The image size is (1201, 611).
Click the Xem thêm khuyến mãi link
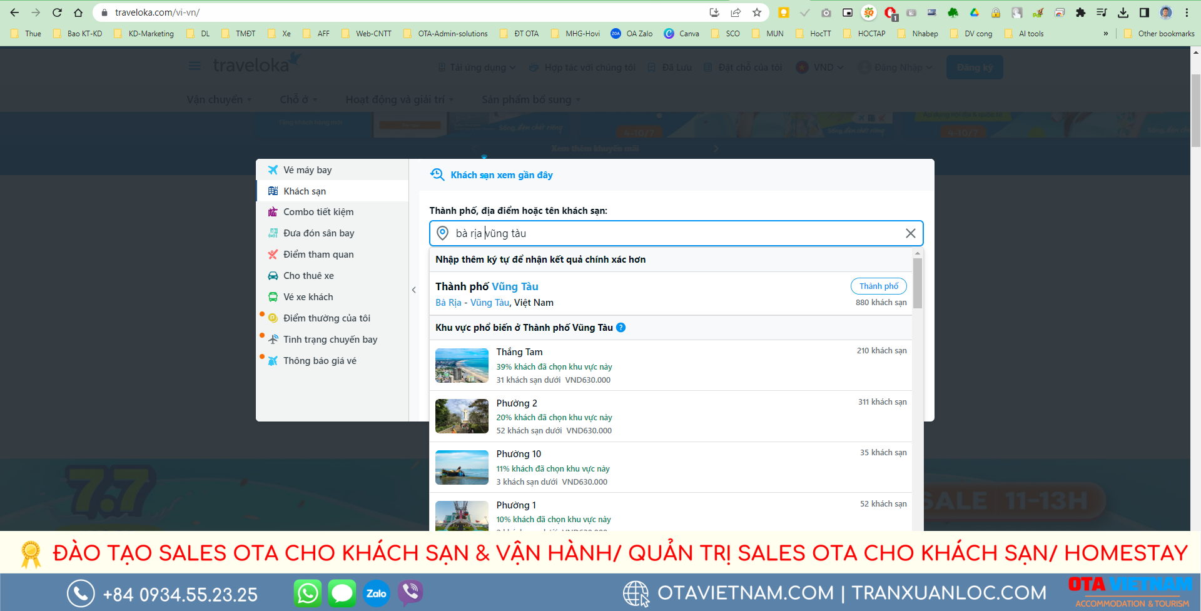(594, 148)
